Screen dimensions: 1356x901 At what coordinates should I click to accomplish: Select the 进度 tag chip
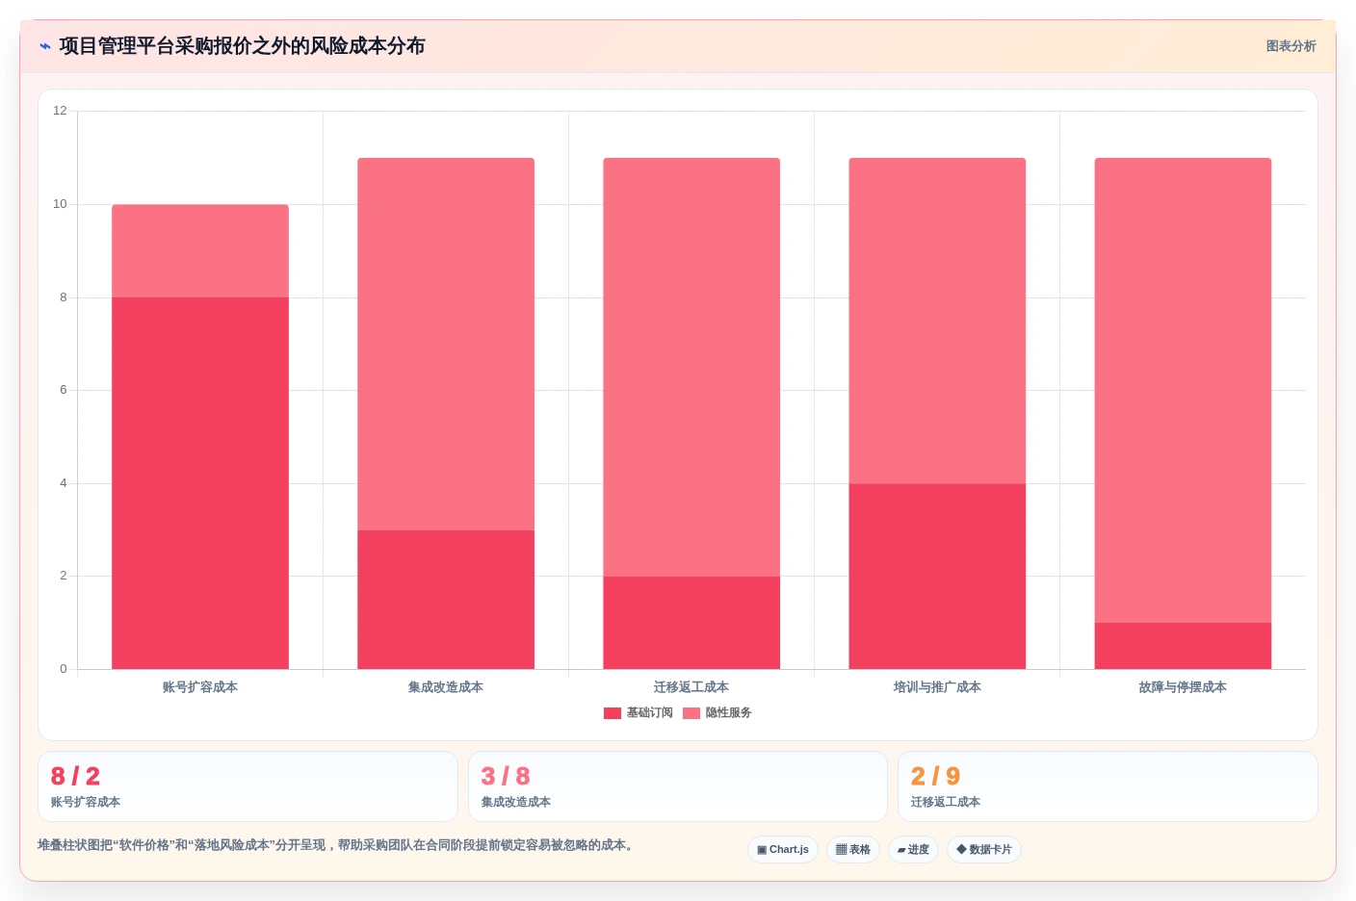(913, 849)
